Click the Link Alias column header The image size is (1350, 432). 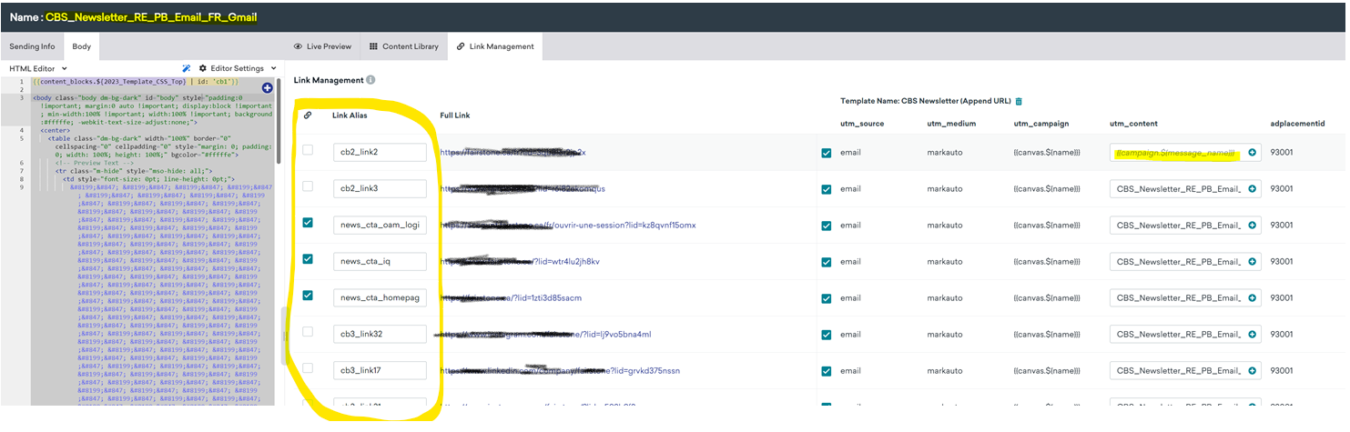(350, 116)
